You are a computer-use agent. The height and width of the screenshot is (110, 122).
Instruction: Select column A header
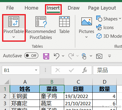(25, 82)
